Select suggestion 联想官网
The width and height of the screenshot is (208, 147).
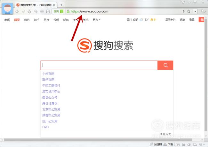pyautogui.click(x=48, y=80)
